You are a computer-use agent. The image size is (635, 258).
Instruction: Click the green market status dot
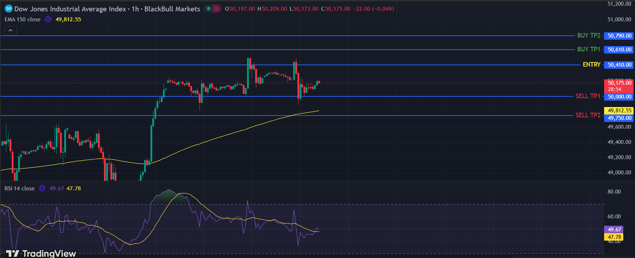209,9
